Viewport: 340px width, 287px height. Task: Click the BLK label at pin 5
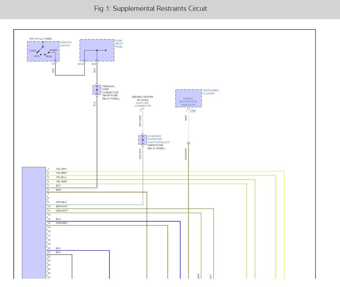[58, 186]
